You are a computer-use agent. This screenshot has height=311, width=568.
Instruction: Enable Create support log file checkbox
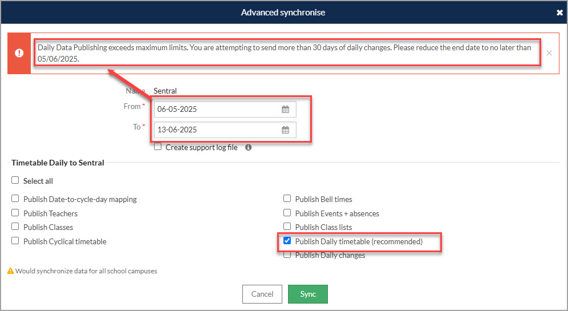click(157, 147)
